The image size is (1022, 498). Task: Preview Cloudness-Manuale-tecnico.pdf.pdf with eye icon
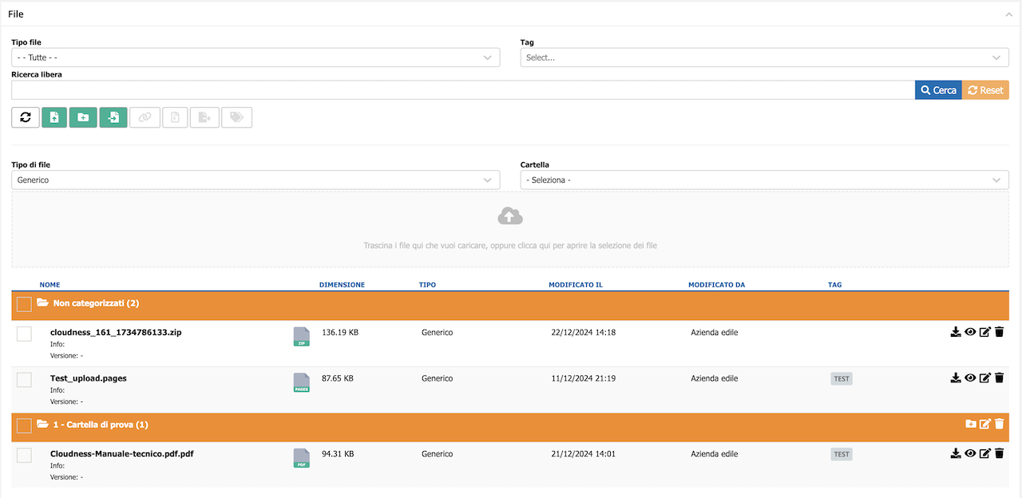(x=970, y=453)
